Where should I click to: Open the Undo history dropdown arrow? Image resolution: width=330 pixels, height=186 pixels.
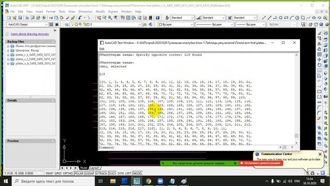pos(85,18)
